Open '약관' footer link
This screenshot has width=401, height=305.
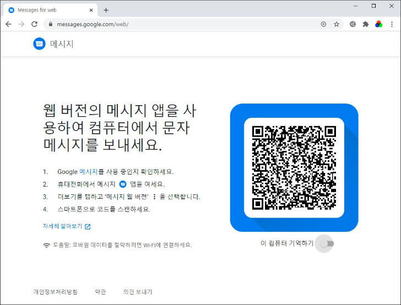pos(100,292)
